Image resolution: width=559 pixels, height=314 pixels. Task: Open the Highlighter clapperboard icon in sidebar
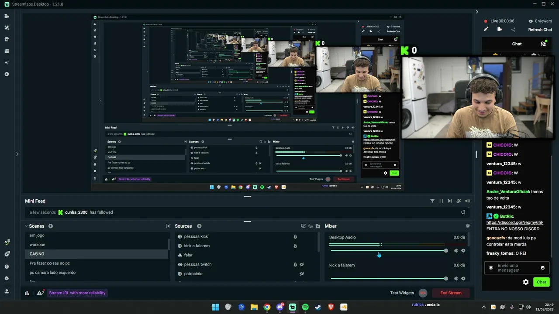[7, 51]
